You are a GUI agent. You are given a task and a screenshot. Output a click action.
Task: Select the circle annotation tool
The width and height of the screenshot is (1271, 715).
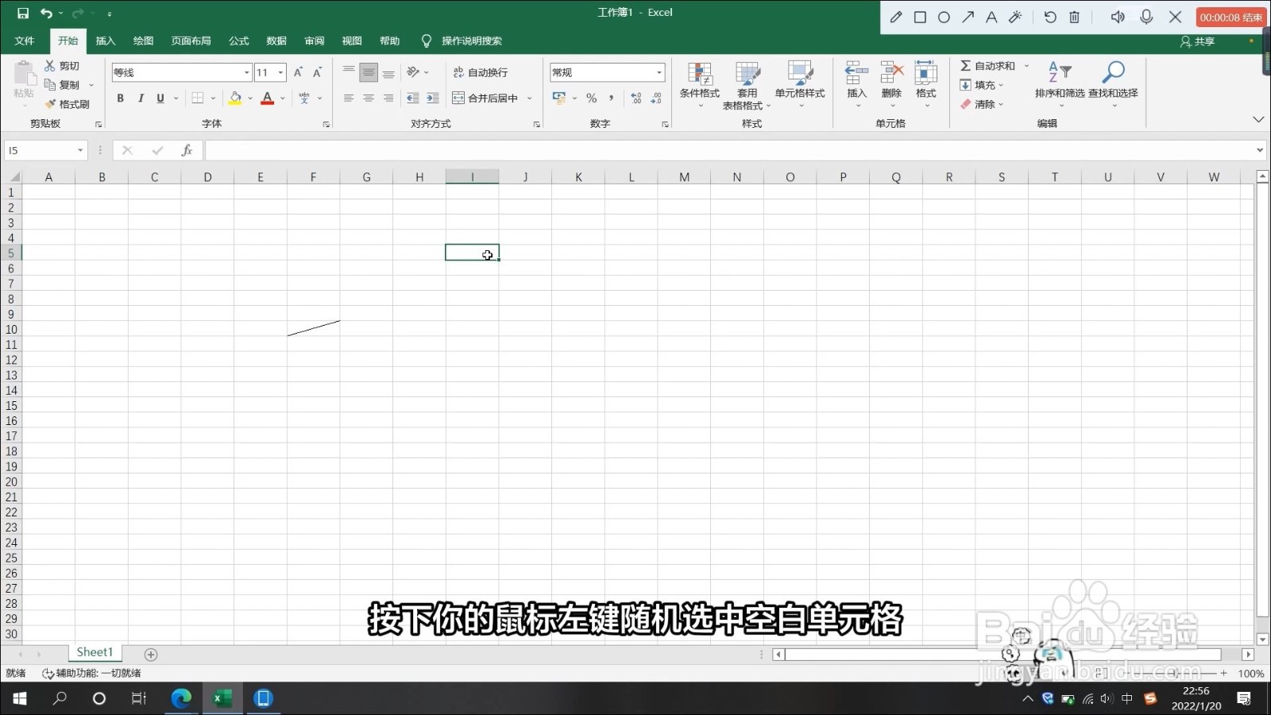point(944,17)
